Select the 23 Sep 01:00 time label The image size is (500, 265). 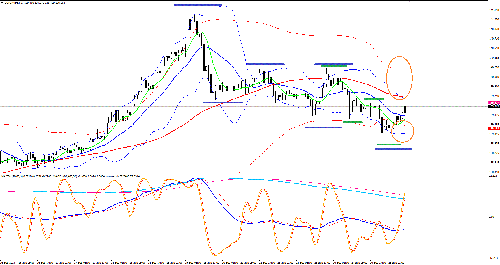pos(285,263)
